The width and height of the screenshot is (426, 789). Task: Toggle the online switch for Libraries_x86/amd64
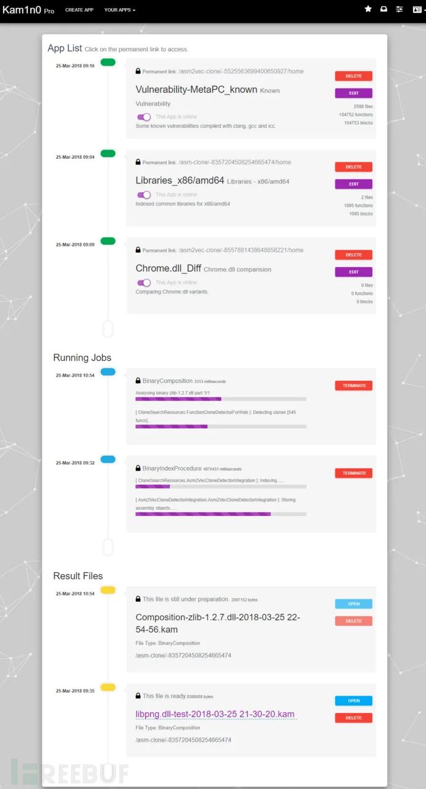coord(144,195)
